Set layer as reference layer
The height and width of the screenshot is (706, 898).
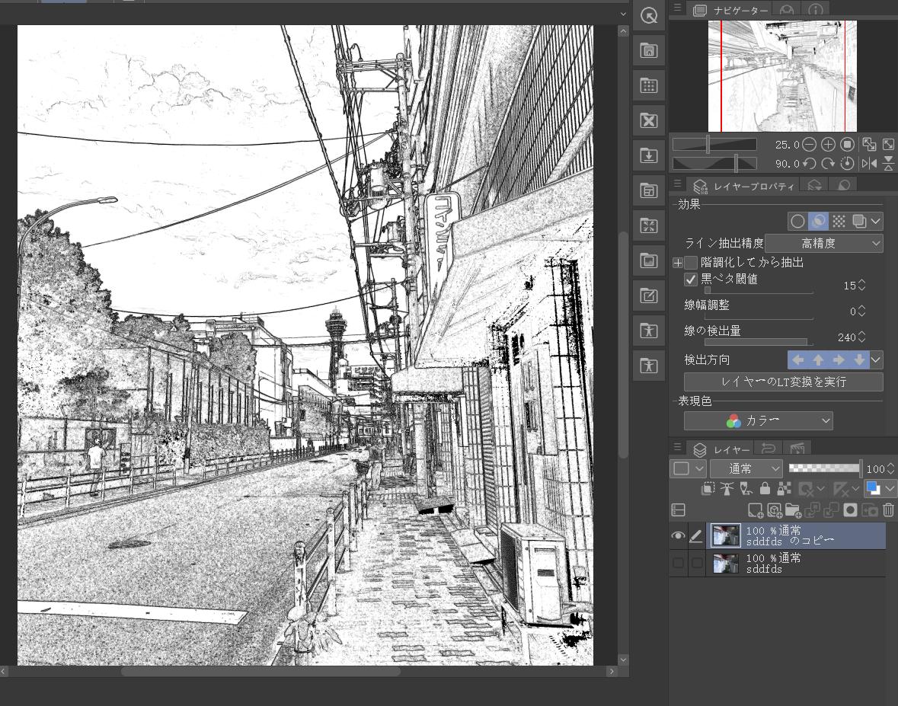pyautogui.click(x=727, y=488)
